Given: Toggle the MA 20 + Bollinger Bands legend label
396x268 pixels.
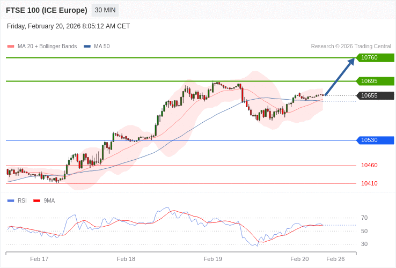Looking at the screenshot, I should click(x=47, y=47).
